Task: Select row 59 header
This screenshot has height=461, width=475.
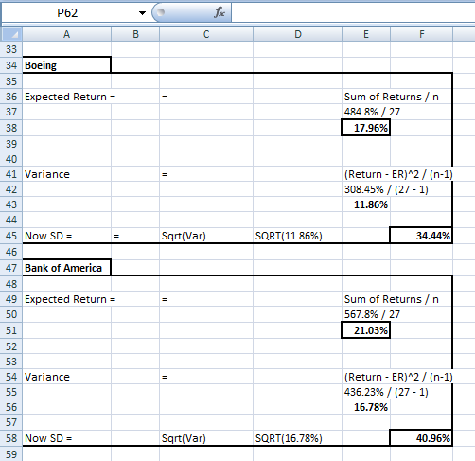Action: [11, 454]
